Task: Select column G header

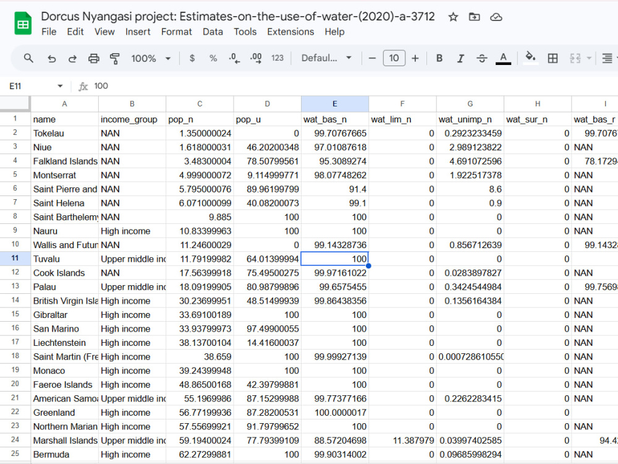Action: click(470, 104)
